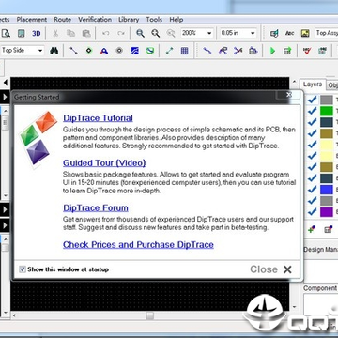Open the Placement menu
The image size is (338, 338).
(x=32, y=20)
